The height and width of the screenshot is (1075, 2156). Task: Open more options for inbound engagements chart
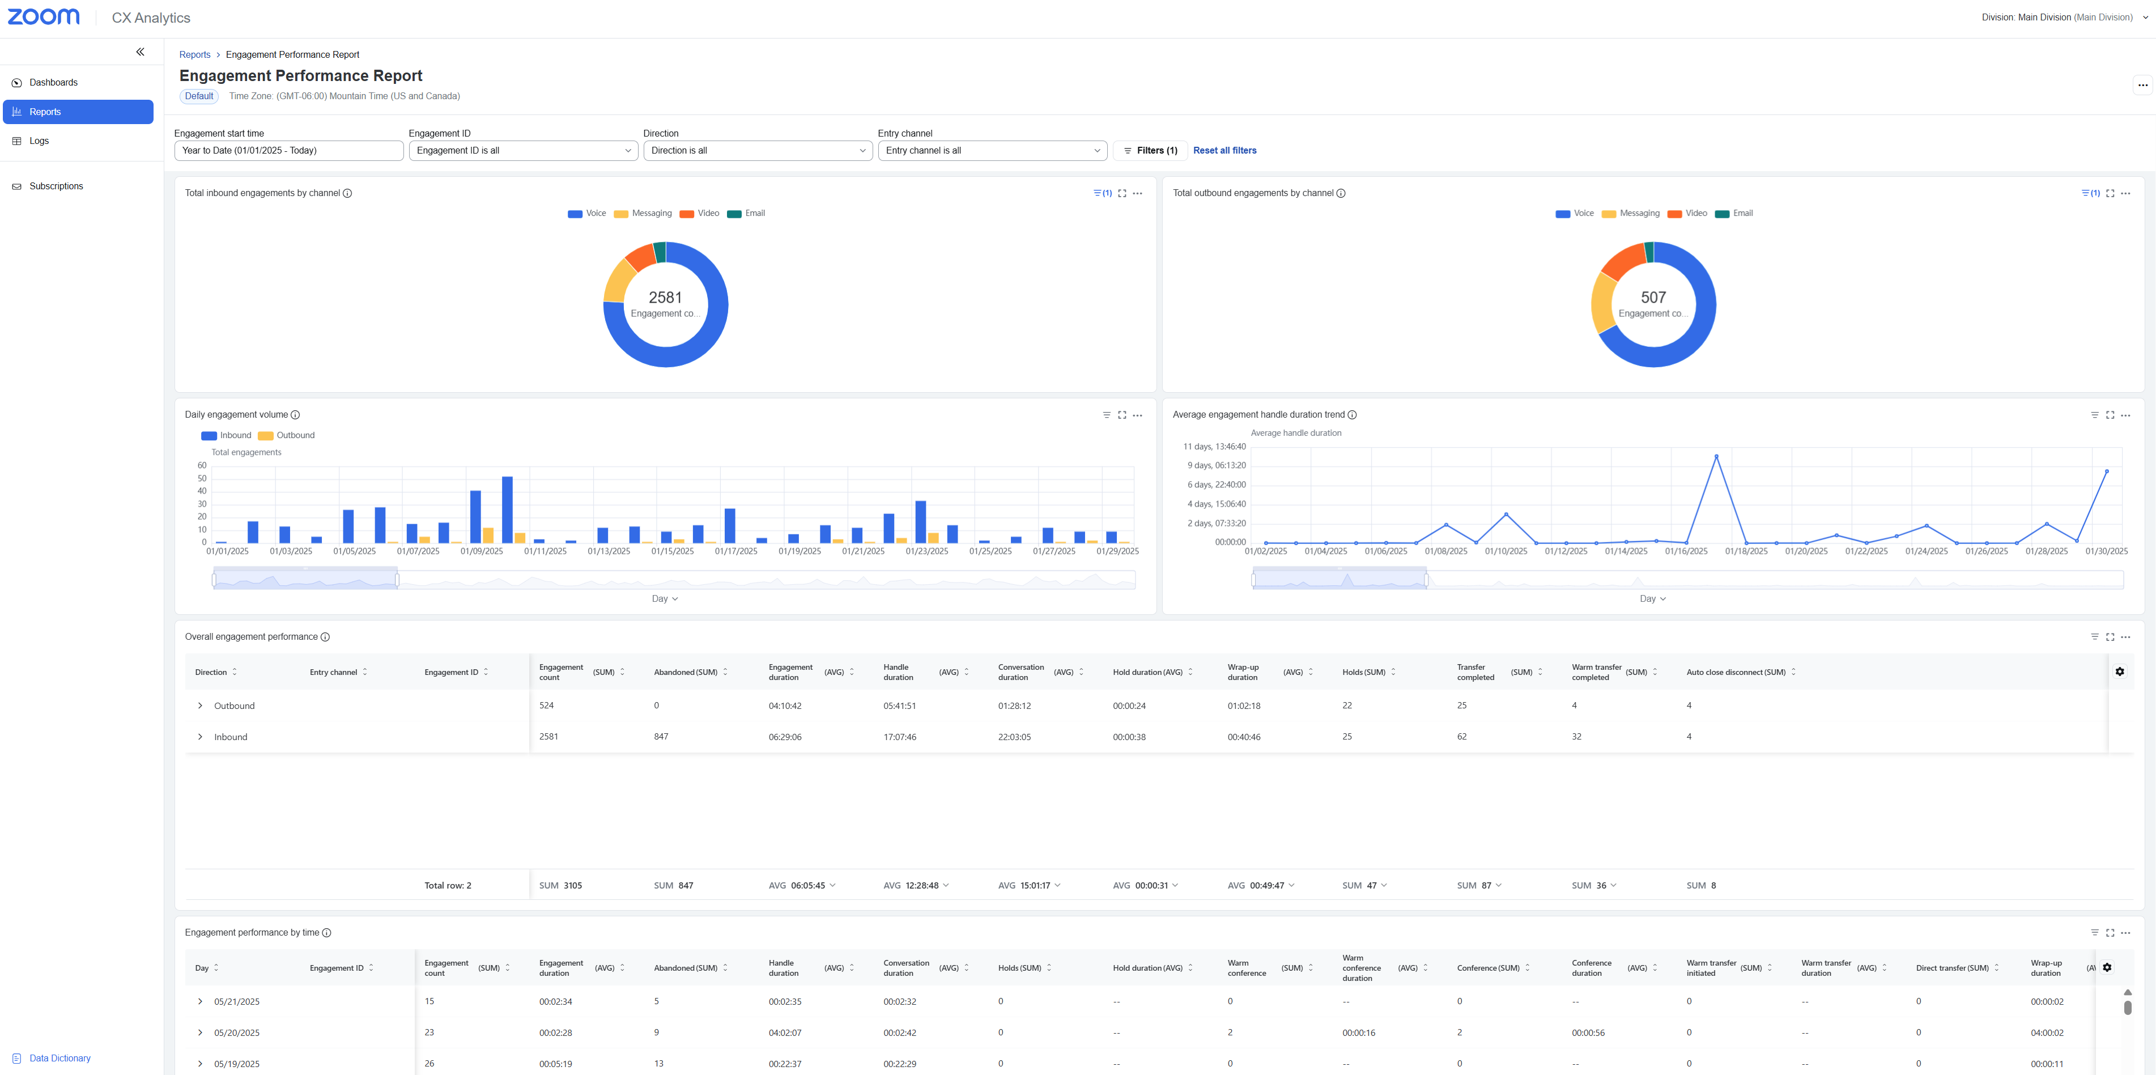(1137, 193)
